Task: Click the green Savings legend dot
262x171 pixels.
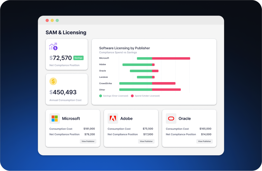Action: pyautogui.click(x=101, y=96)
